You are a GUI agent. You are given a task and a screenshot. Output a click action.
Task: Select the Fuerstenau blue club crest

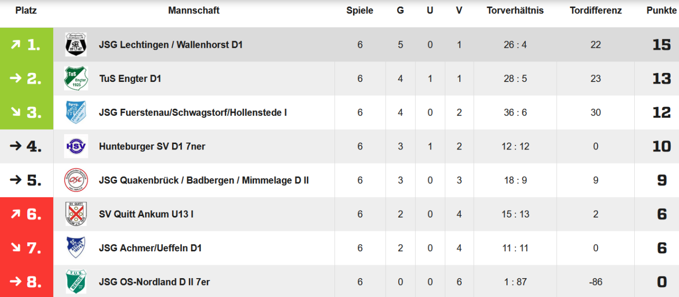pyautogui.click(x=76, y=112)
